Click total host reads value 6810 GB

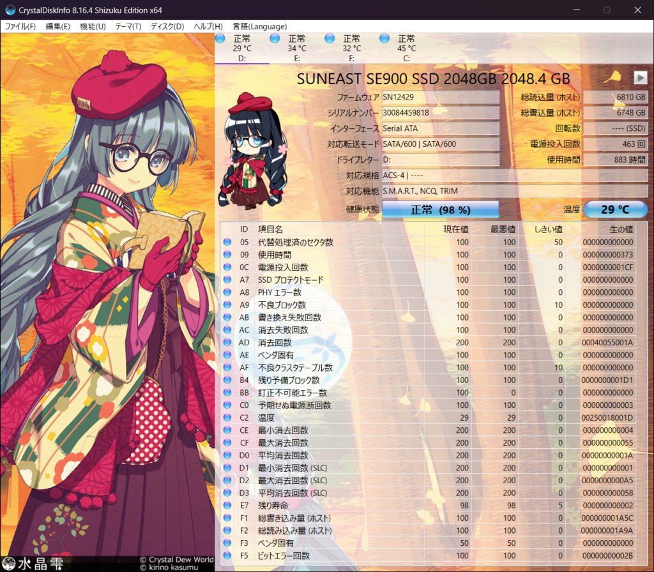pyautogui.click(x=615, y=97)
